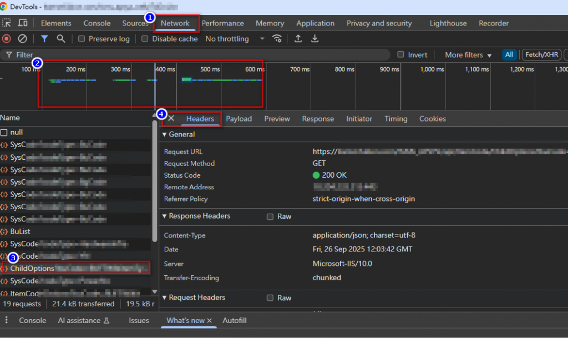Click the Microsoft-IIS/10.0 server value
This screenshot has width=568, height=338.
[342, 264]
